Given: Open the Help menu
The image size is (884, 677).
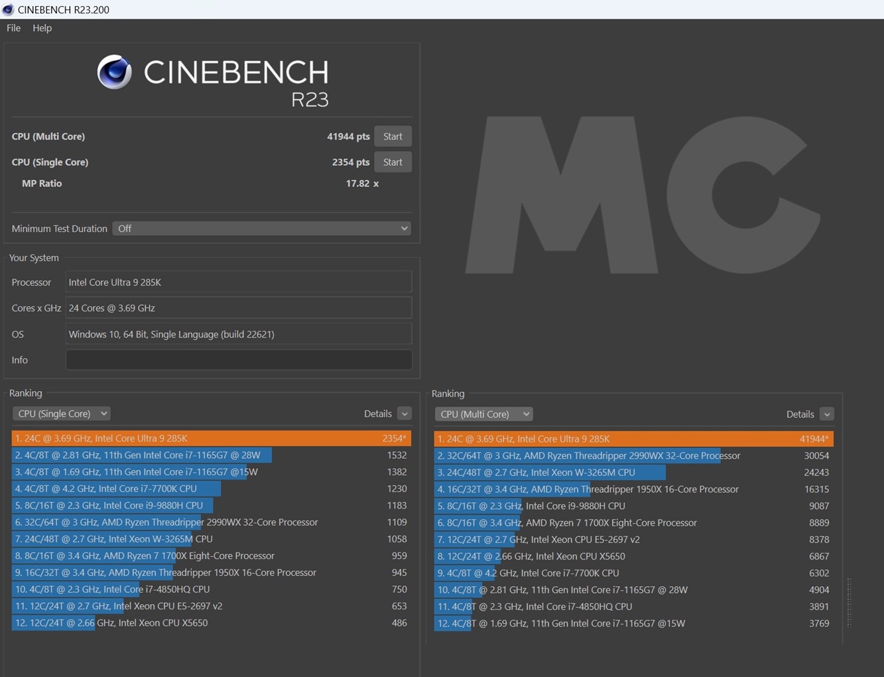Looking at the screenshot, I should [x=42, y=28].
